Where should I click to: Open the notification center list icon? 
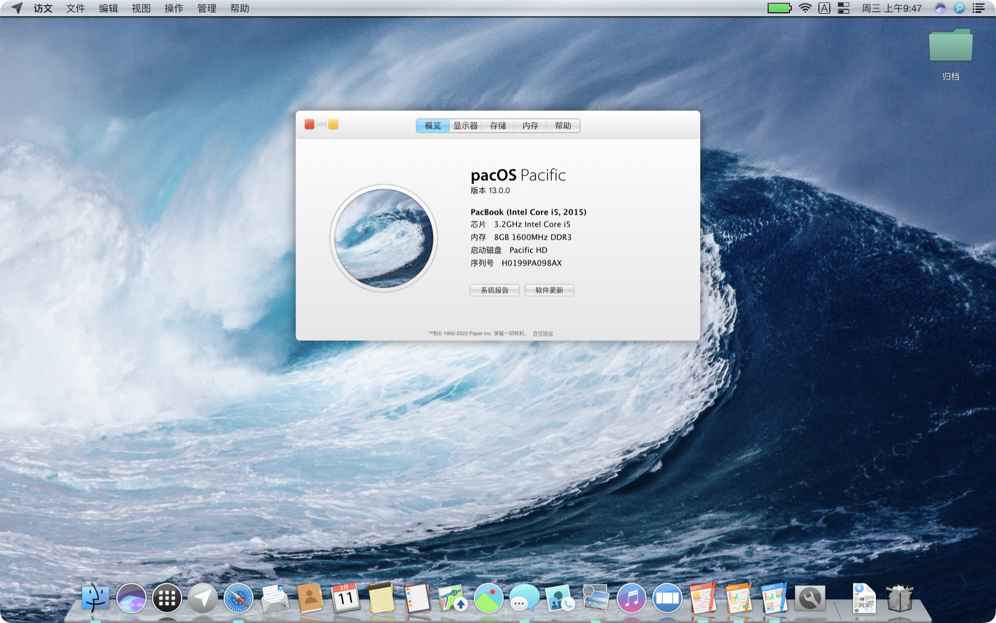coord(978,8)
